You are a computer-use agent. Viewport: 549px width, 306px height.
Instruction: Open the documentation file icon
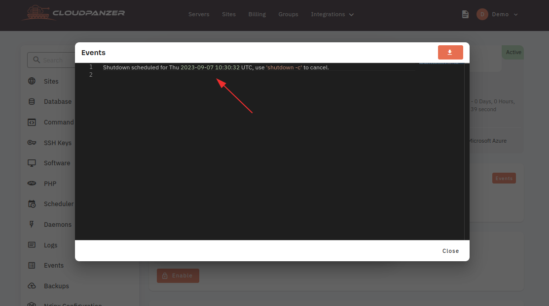coord(465,14)
